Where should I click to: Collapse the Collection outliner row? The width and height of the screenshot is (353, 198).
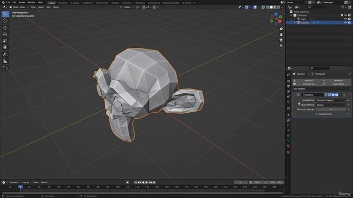coord(291,15)
